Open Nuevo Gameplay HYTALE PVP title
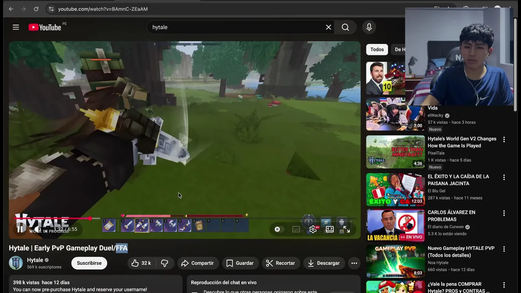The width and height of the screenshot is (521, 293). click(461, 251)
